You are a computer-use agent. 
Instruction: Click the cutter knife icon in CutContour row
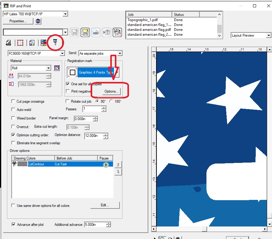[x=14, y=164]
